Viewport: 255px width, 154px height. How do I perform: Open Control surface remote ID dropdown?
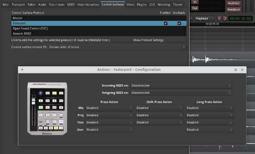117,47
